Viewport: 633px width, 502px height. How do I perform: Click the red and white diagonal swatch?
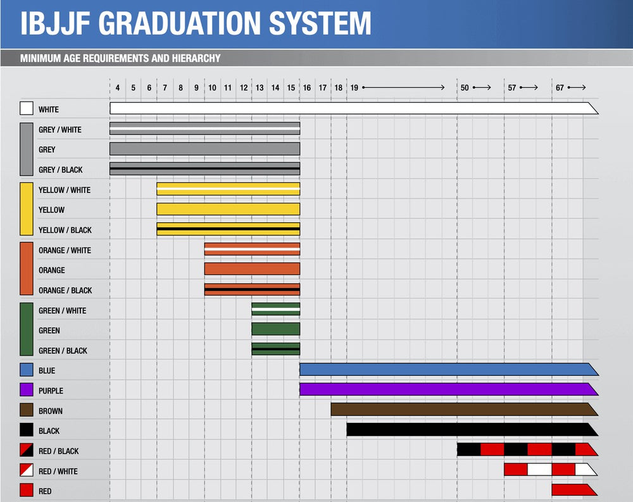(27, 470)
